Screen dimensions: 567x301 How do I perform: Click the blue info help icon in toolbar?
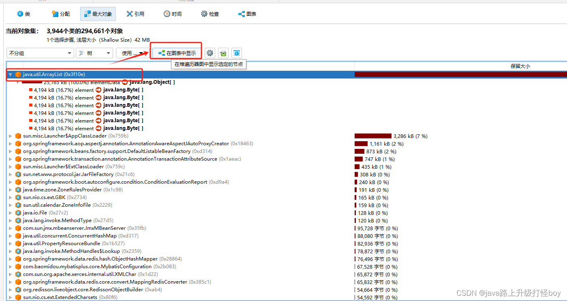(237, 53)
